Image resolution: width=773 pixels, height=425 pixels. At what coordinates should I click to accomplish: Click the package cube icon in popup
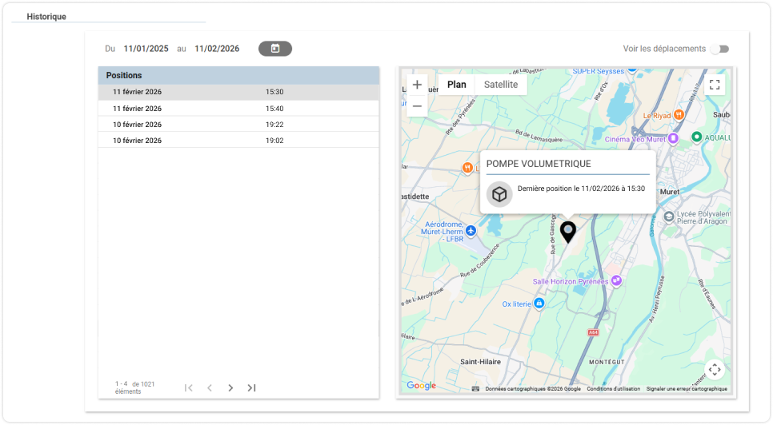click(x=499, y=194)
